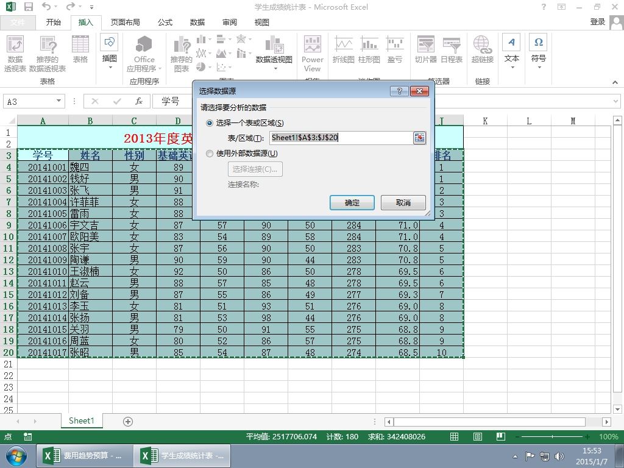Open bar chart dropdown in Charts group
This screenshot has height=468, width=624.
[224, 40]
